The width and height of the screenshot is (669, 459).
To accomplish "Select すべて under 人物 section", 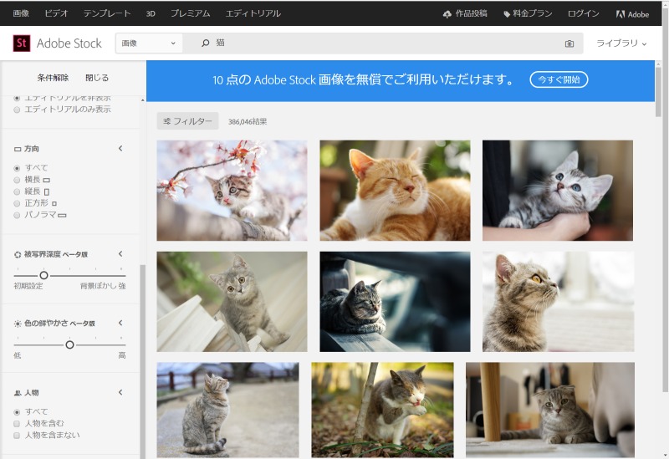I will click(17, 412).
